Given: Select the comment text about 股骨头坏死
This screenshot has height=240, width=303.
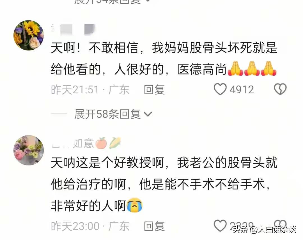Looking at the screenshot, I should pos(164,59).
